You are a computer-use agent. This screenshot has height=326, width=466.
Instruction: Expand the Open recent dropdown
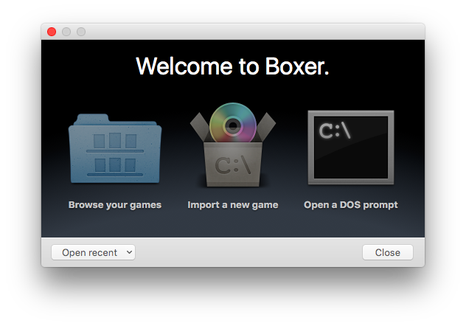click(x=94, y=252)
